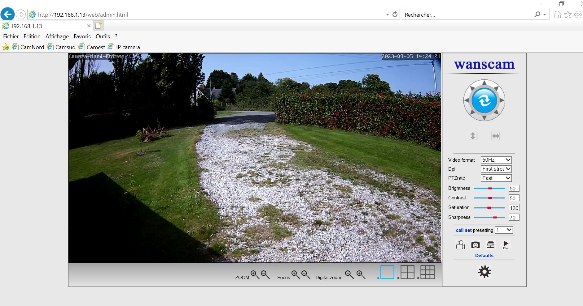Select single-camera view layout
The image size is (583, 306).
387,272
